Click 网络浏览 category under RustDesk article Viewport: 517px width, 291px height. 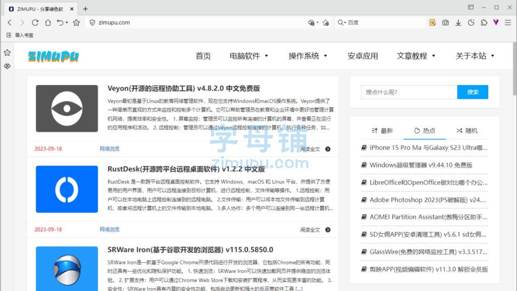tap(110, 229)
